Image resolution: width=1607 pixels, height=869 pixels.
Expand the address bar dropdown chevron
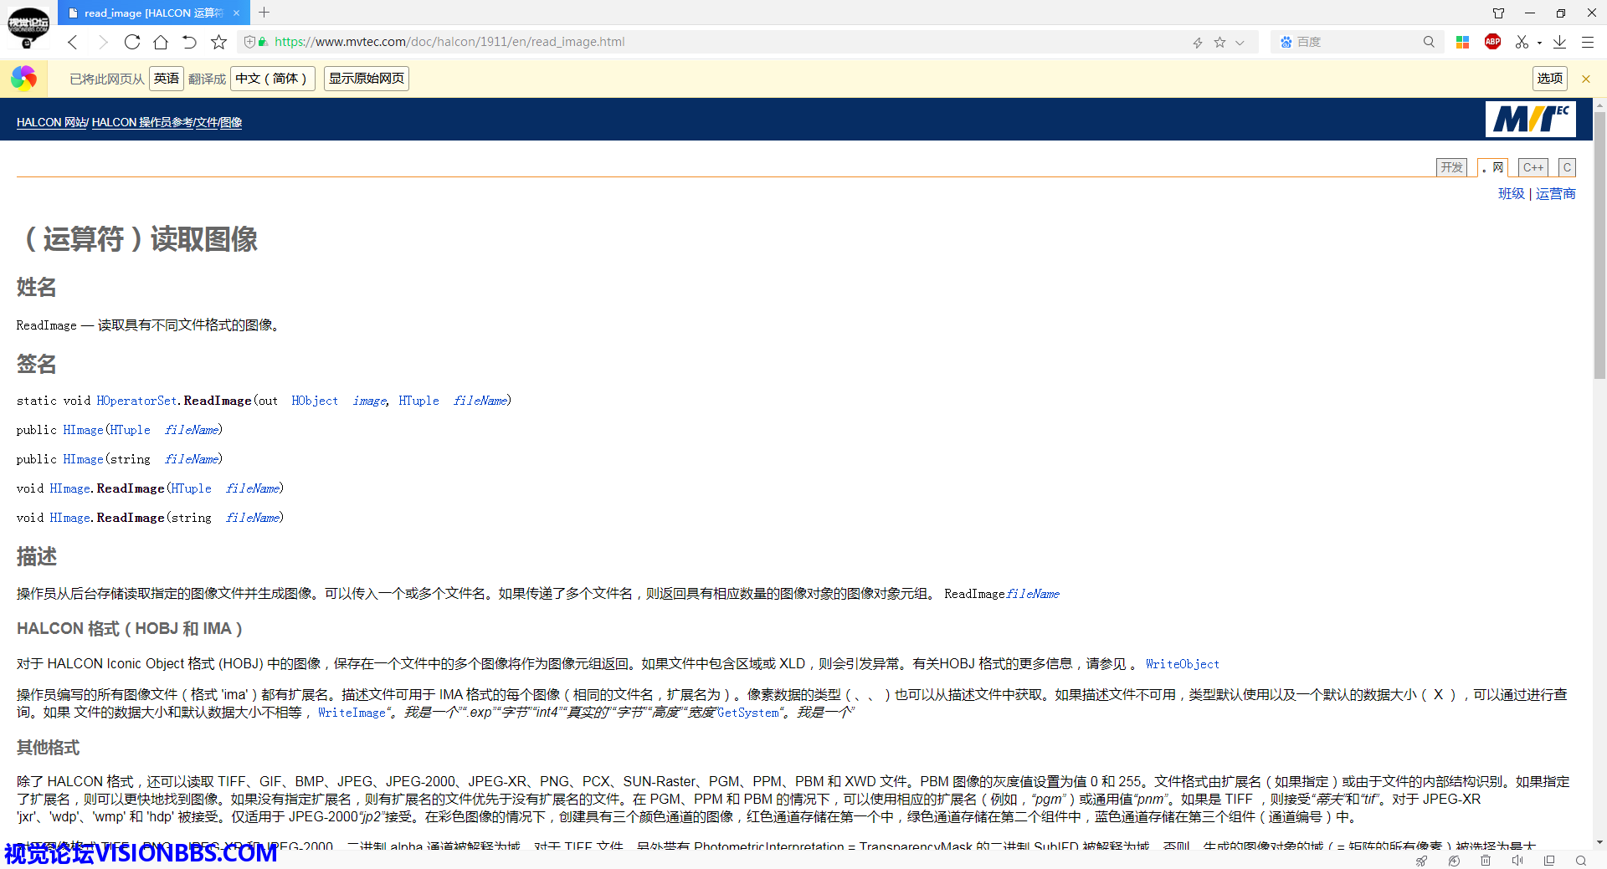click(x=1240, y=42)
